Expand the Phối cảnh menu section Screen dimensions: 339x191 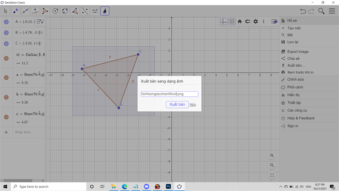[295, 87]
